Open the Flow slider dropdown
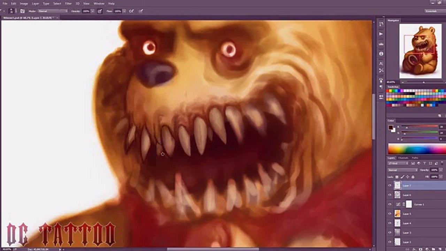446x251 pixels. point(124,11)
